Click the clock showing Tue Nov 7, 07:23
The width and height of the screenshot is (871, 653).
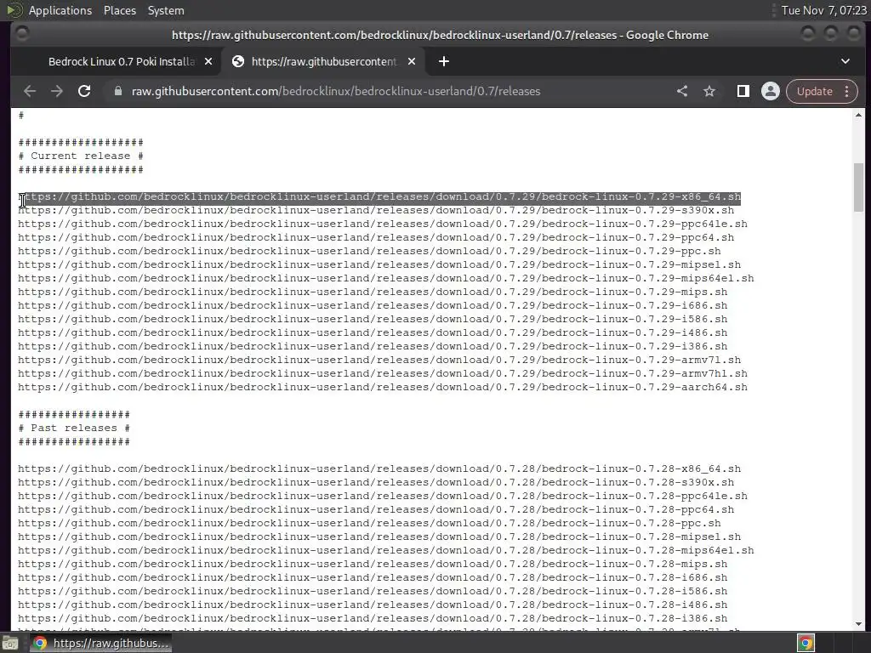coord(823,10)
